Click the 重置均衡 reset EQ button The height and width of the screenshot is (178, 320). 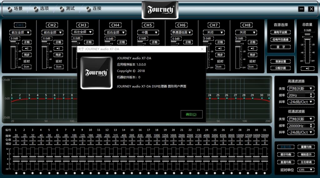tap(306, 147)
